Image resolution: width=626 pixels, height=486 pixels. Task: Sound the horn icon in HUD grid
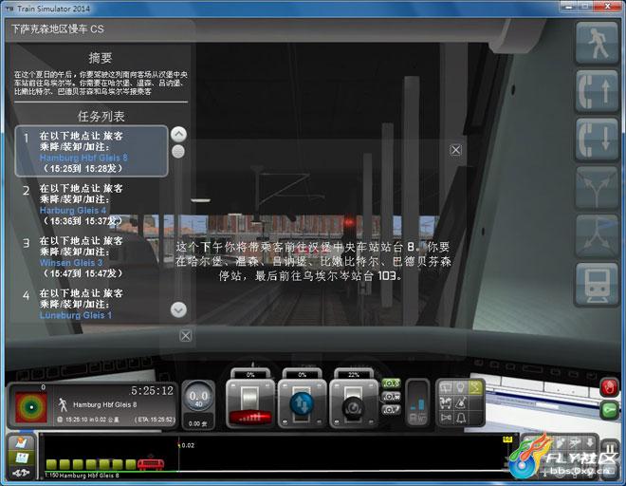pyautogui.click(x=446, y=418)
